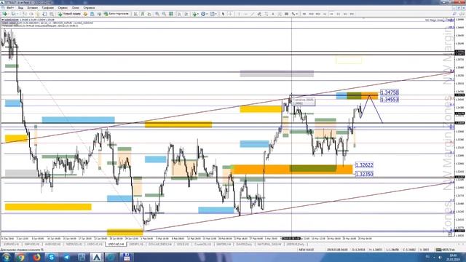Image resolution: width=466 pixels, height=262 pixels.
Task: Zoom in on the chart
Action: 157,14
